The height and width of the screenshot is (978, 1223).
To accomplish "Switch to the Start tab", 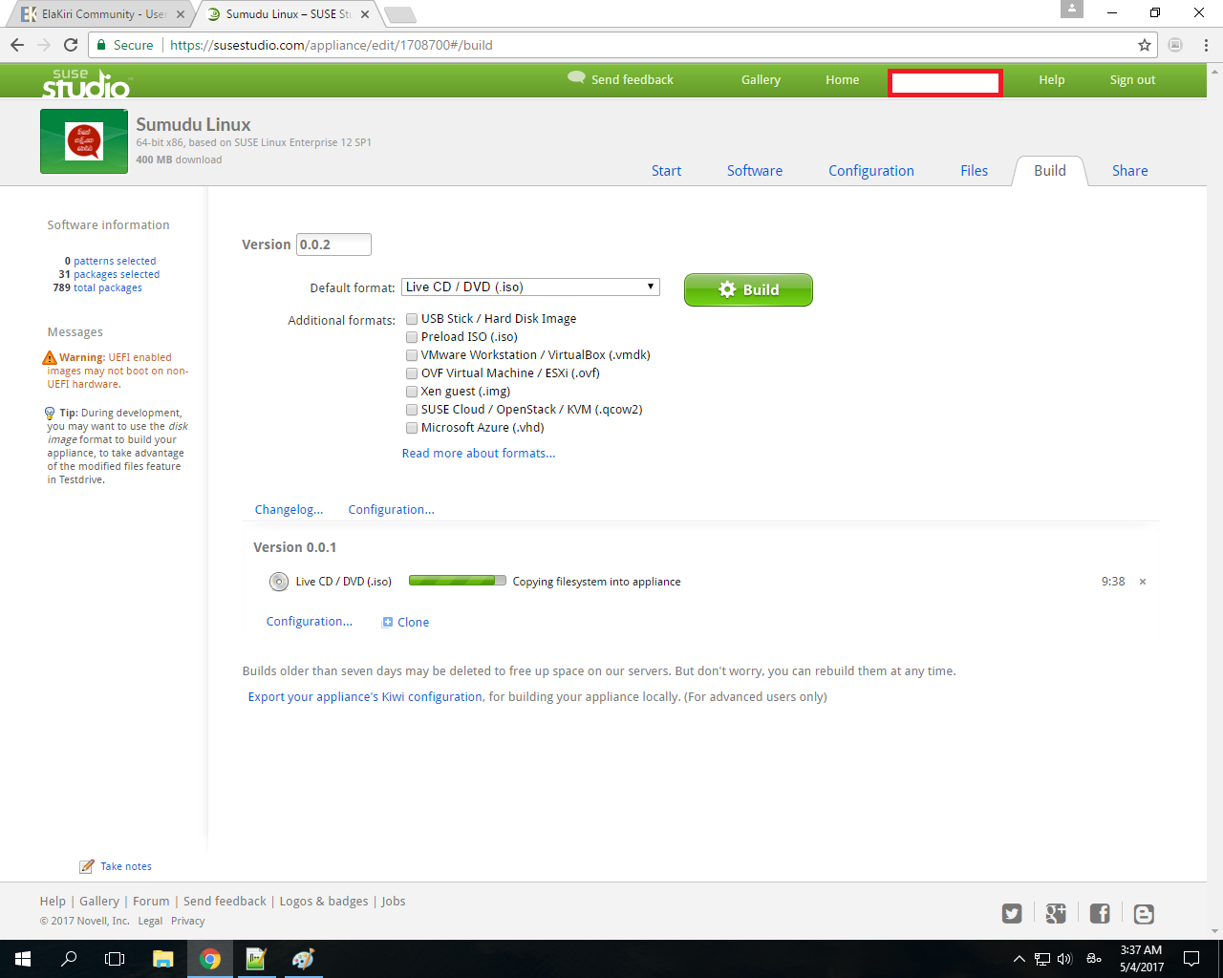I will [x=666, y=171].
